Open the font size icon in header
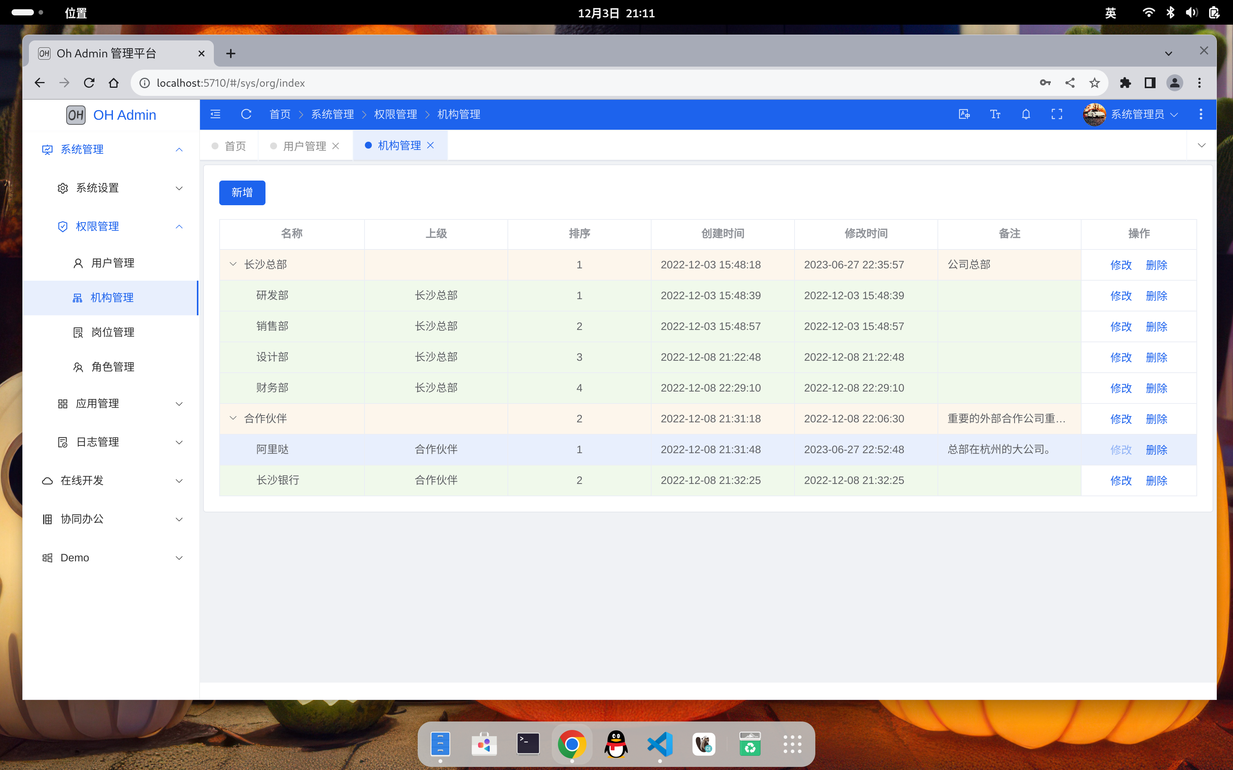Screen dimensions: 1233x770 click(x=995, y=114)
